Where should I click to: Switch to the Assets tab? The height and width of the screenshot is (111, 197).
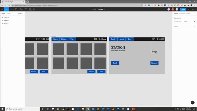pos(9,14)
